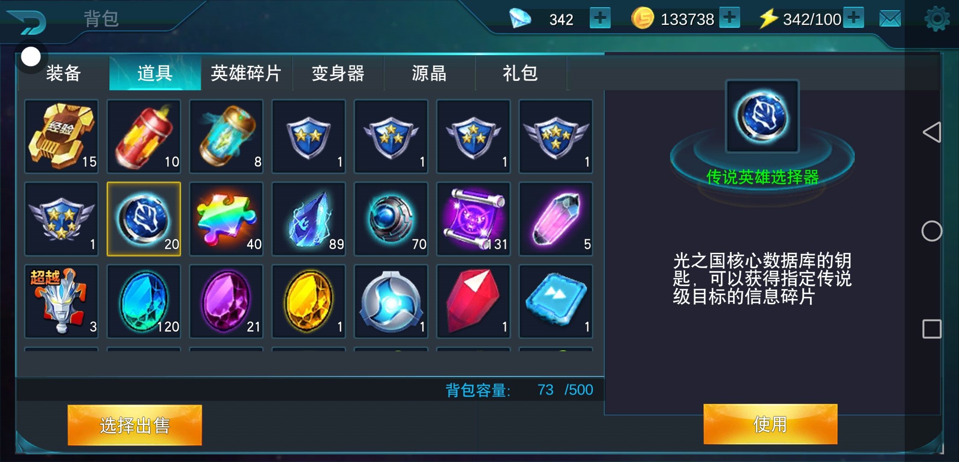This screenshot has width=959, height=462.
Task: Select the purple scroll with count 131
Action: [473, 219]
